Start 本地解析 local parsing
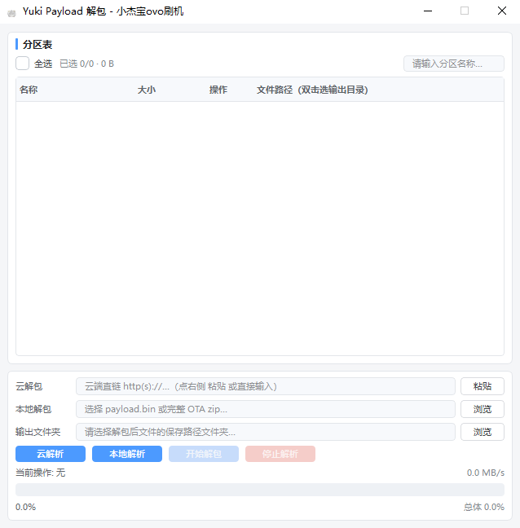The height and width of the screenshot is (528, 520). [127, 454]
